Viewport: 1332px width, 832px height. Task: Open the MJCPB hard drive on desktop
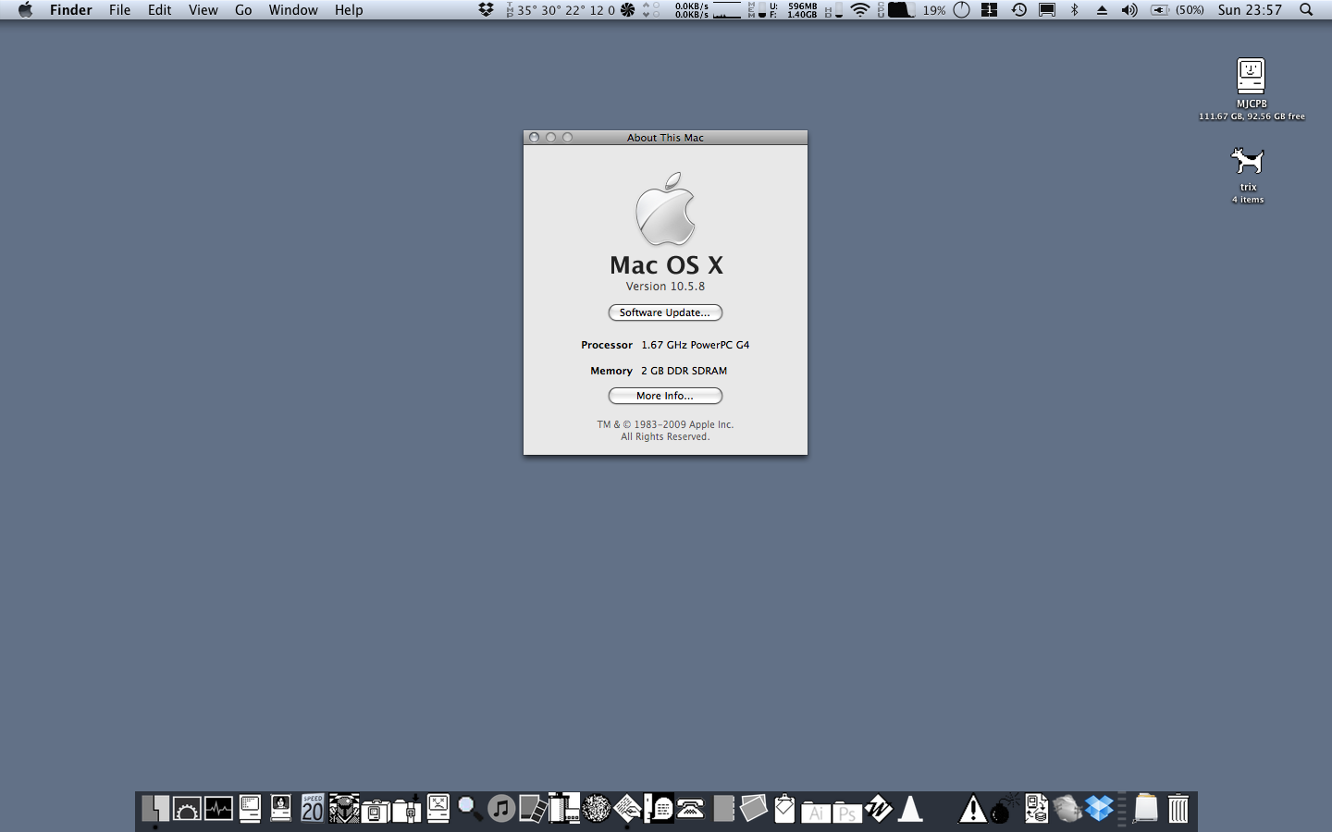[1252, 77]
